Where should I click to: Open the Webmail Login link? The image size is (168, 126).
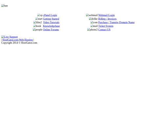point(106,15)
